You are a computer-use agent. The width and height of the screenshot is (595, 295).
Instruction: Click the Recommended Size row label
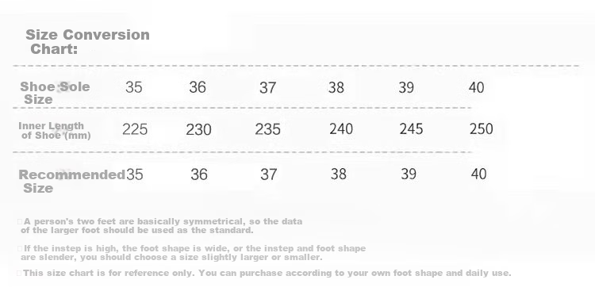(x=71, y=182)
